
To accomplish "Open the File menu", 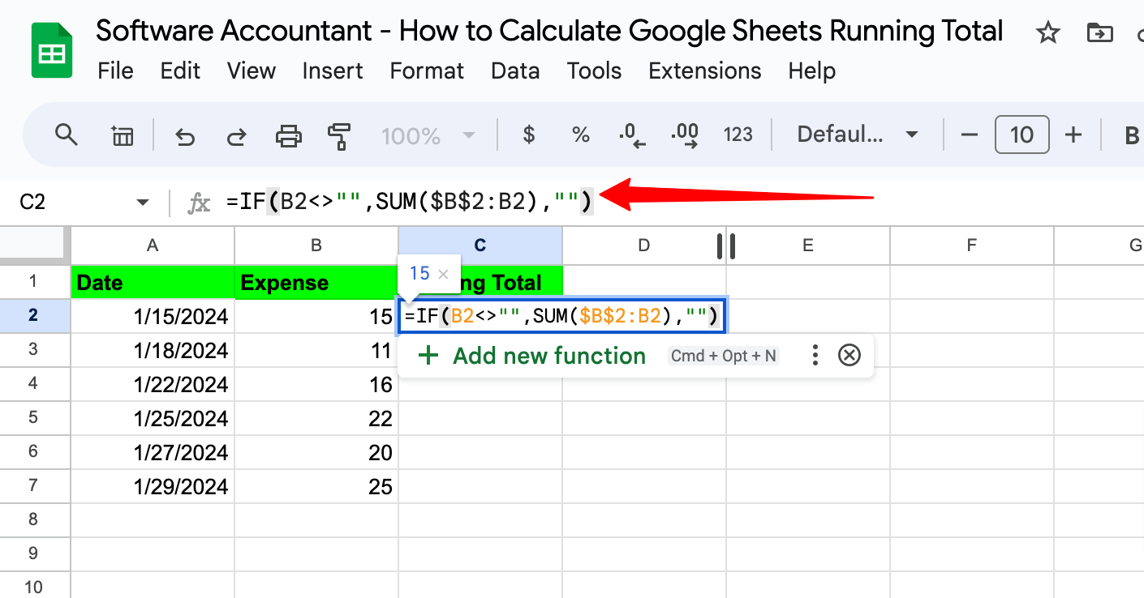I will click(115, 71).
